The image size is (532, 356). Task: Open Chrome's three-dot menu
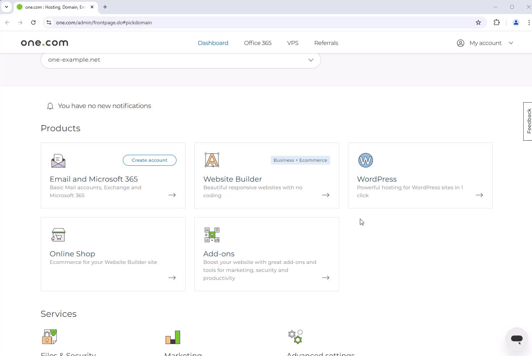[529, 22]
